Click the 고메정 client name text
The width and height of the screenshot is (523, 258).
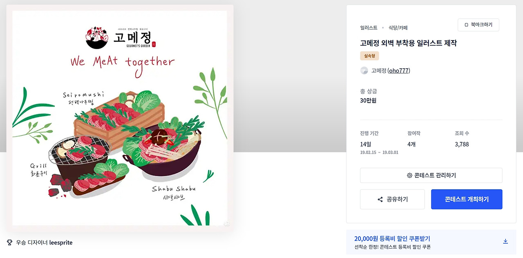point(378,71)
